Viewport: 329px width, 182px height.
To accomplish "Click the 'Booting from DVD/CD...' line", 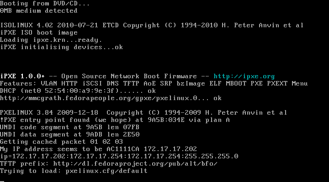I will tap(45, 4).
